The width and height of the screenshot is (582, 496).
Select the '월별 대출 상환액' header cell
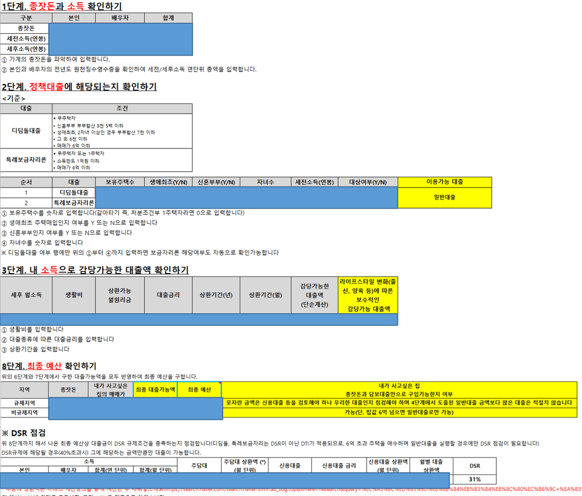tap(431, 465)
